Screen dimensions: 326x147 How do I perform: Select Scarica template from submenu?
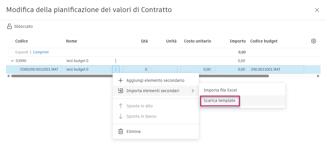pyautogui.click(x=219, y=101)
